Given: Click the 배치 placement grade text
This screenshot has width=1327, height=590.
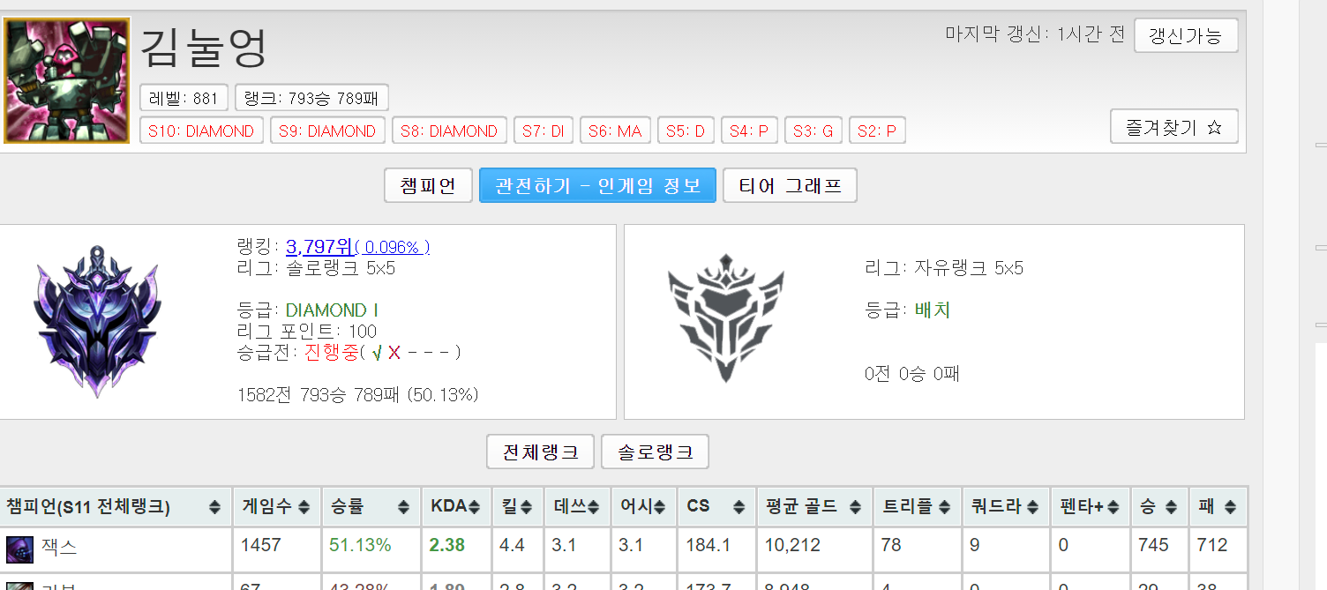Looking at the screenshot, I should click(933, 310).
